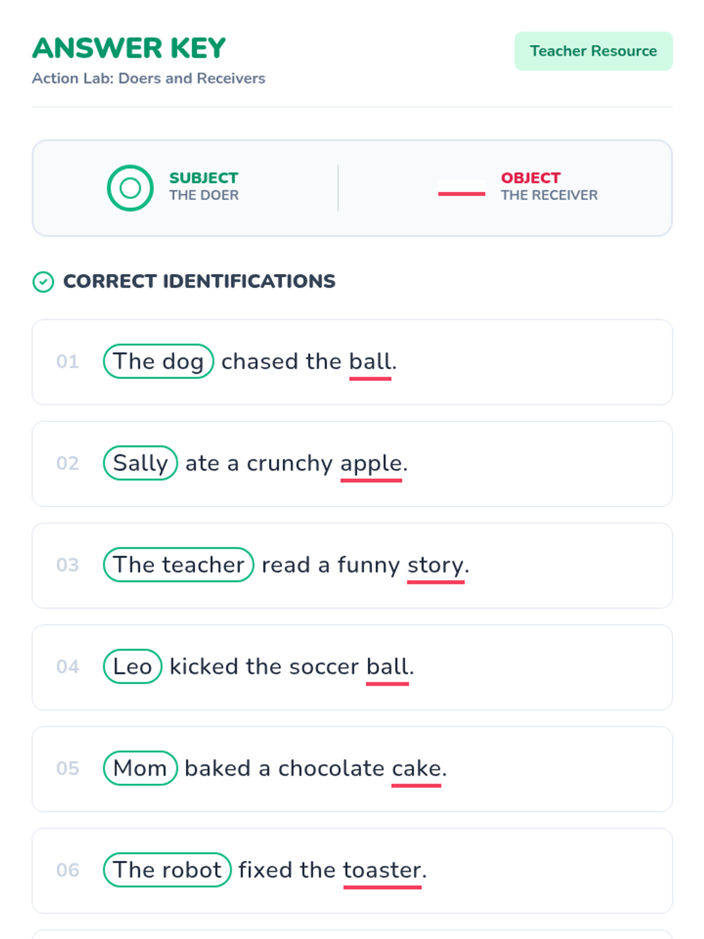
Task: Click the red object underline legend swatch
Action: (x=462, y=188)
